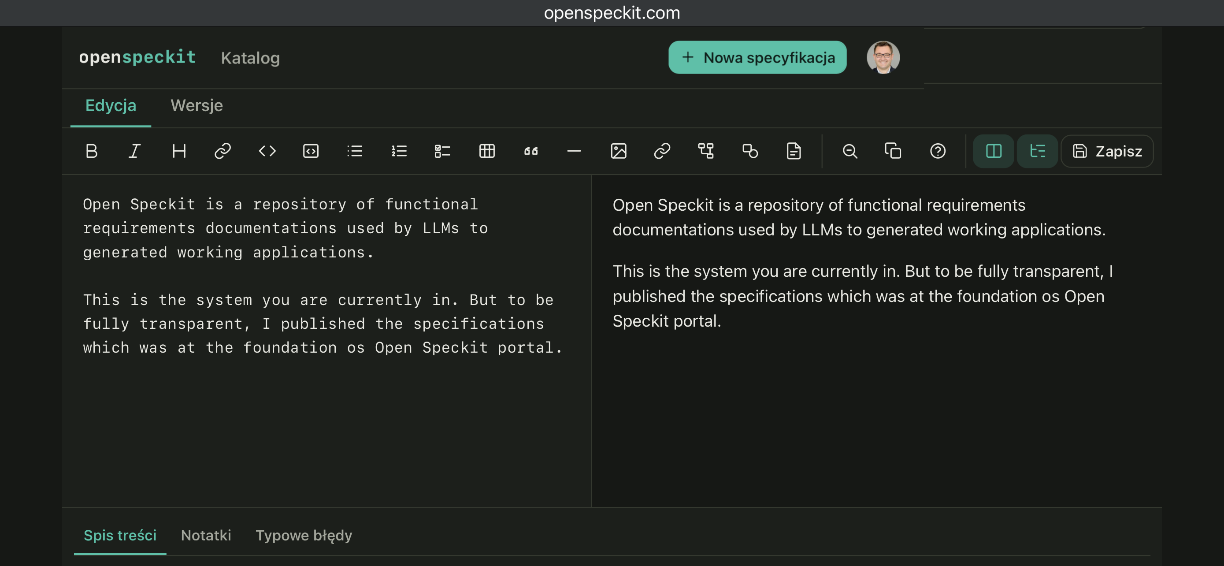Screen dimensions: 1224x566
Task: Insert a heading with the H icon
Action: pos(179,151)
